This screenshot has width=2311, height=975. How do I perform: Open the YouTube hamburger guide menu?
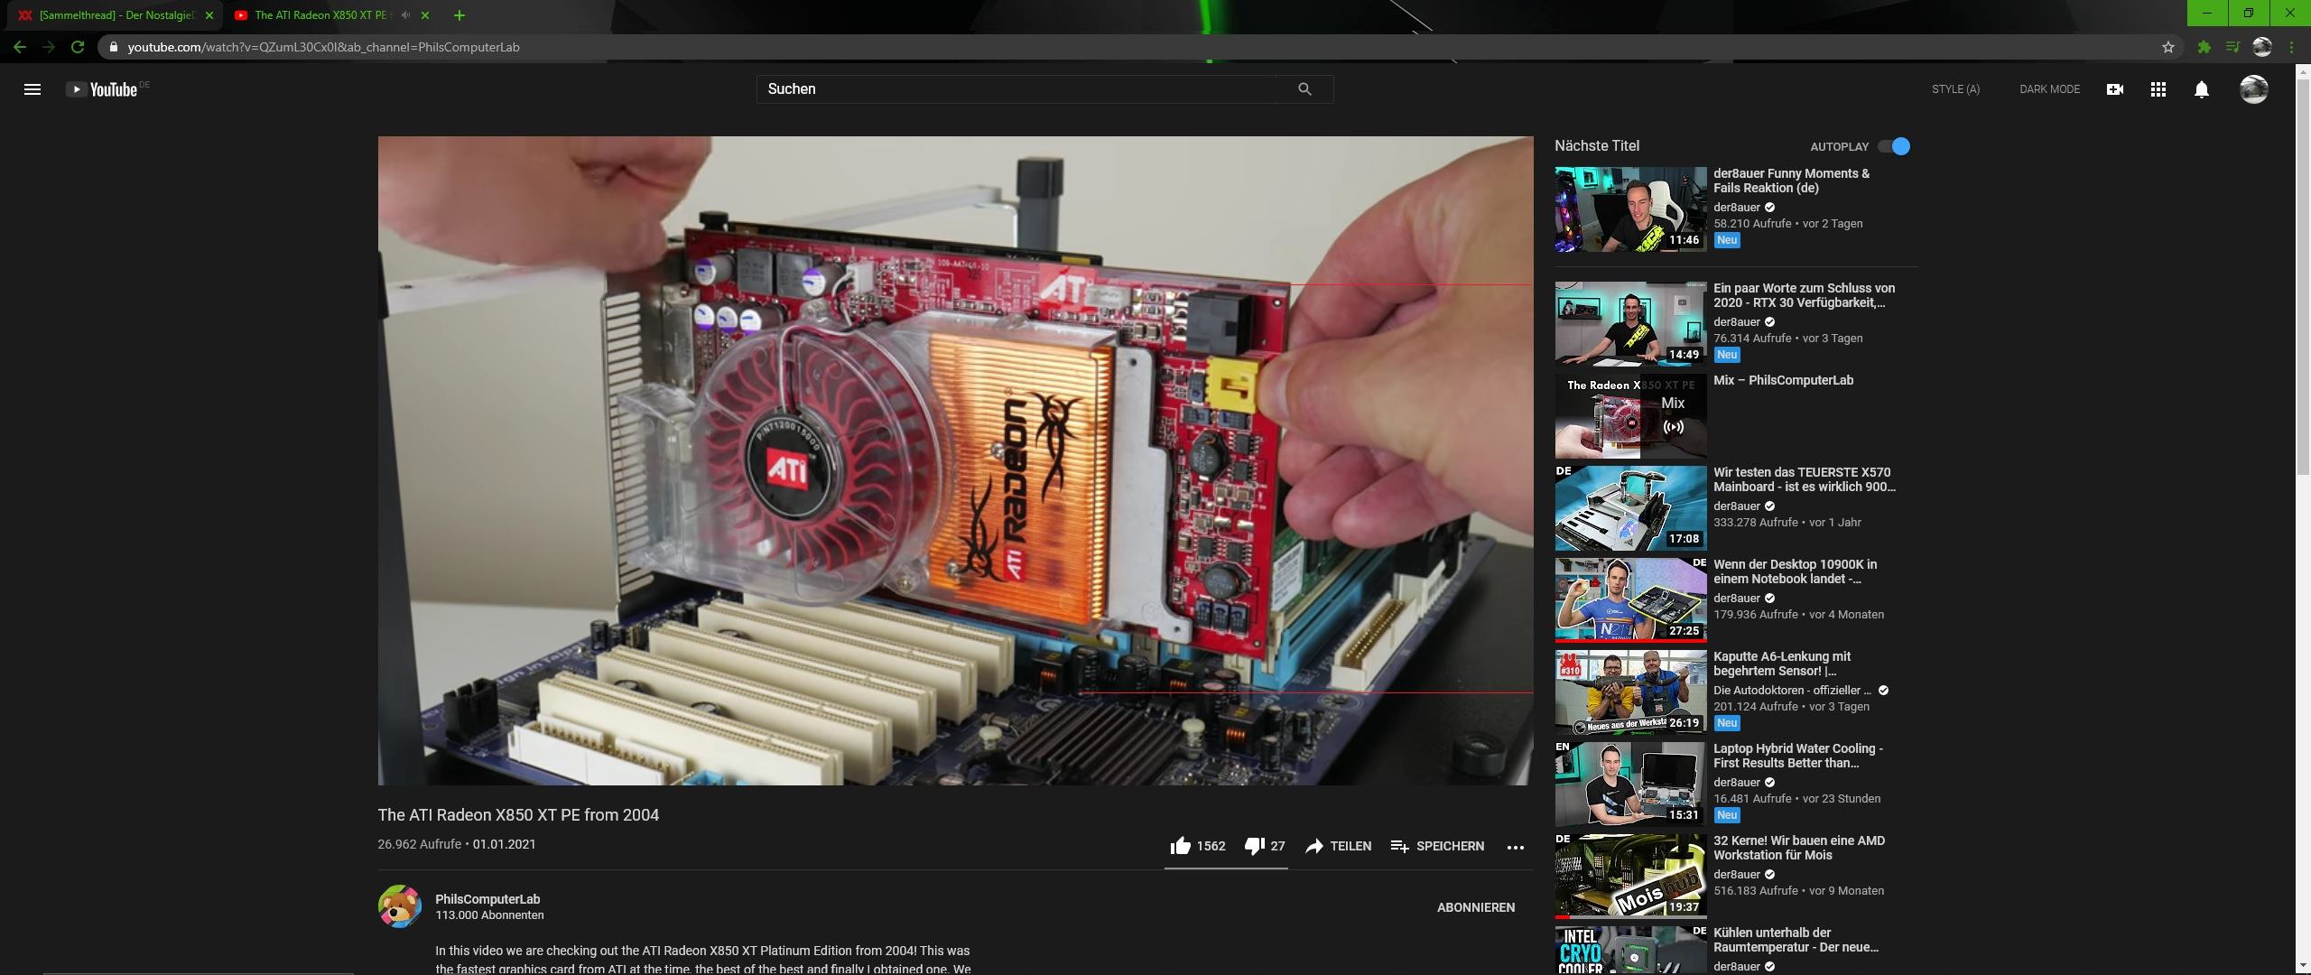[32, 89]
